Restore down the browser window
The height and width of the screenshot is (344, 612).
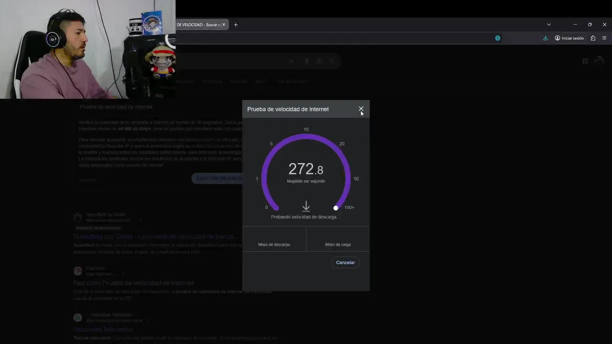coord(590,24)
